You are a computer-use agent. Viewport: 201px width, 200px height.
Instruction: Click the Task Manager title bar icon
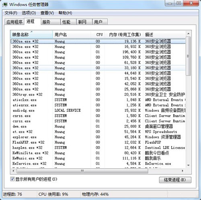pyautogui.click(x=5, y=5)
